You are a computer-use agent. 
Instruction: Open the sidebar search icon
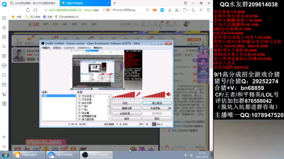(x=4, y=47)
